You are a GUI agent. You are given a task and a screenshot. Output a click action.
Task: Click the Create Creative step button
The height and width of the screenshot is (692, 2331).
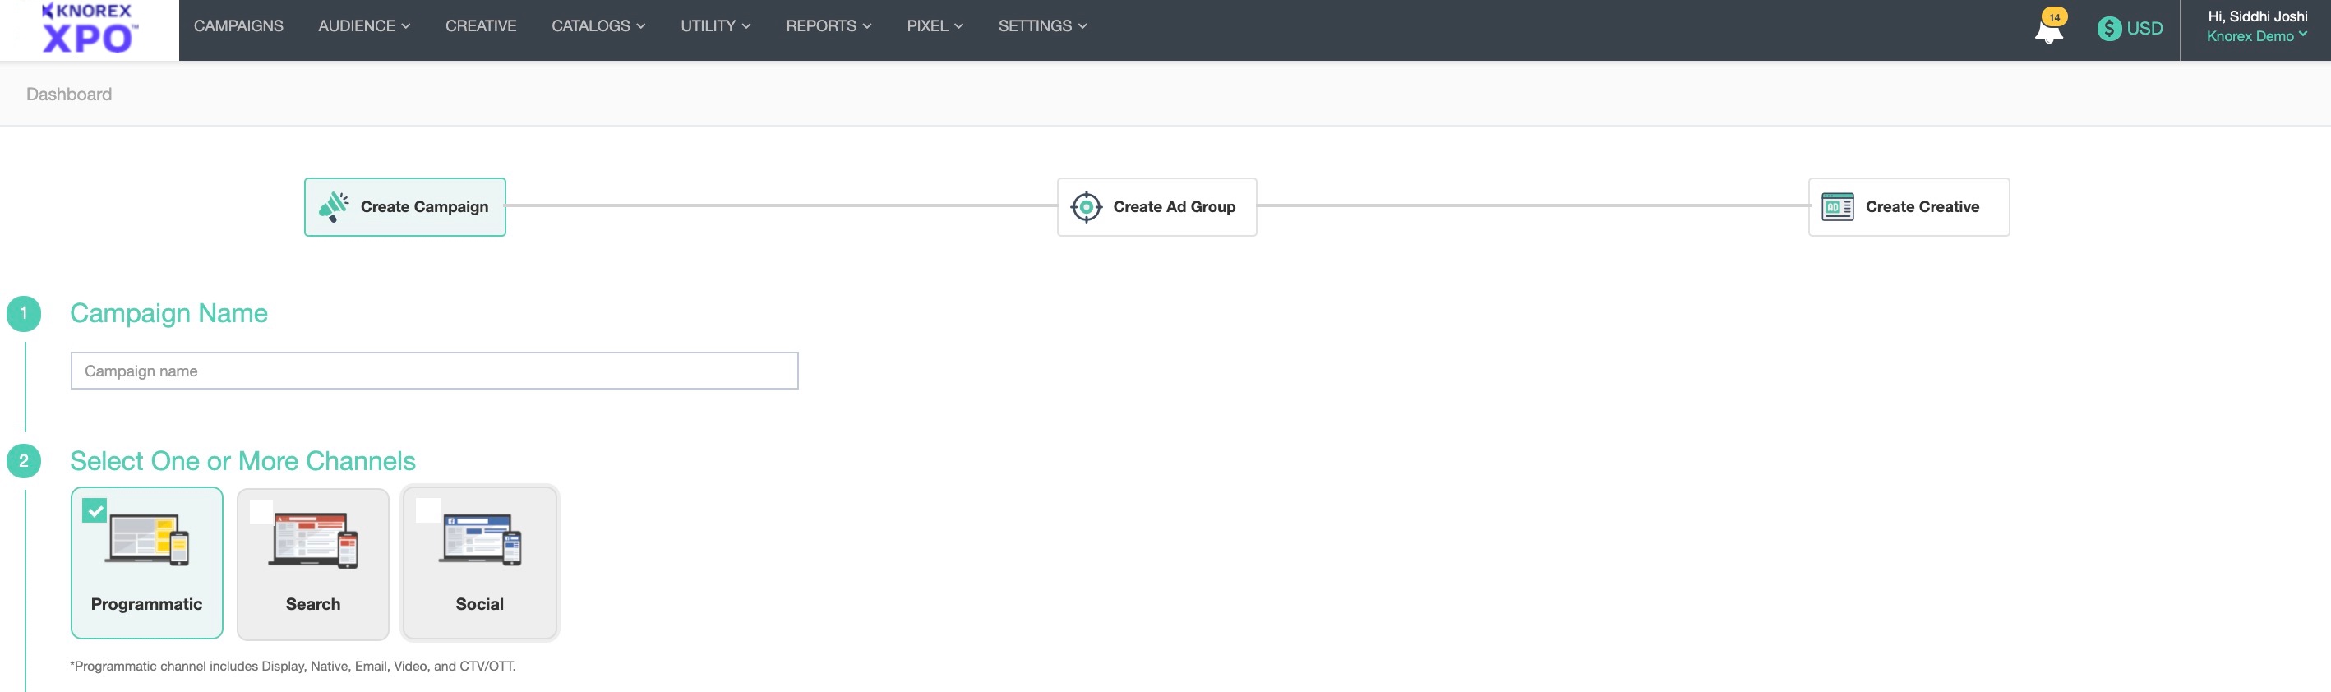pos(1909,207)
